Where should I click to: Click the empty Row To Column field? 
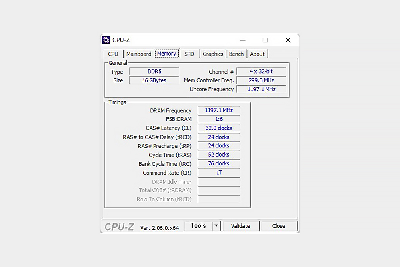pyautogui.click(x=219, y=199)
